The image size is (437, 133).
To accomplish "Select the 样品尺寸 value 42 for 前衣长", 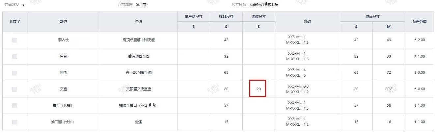I will tap(226, 40).
